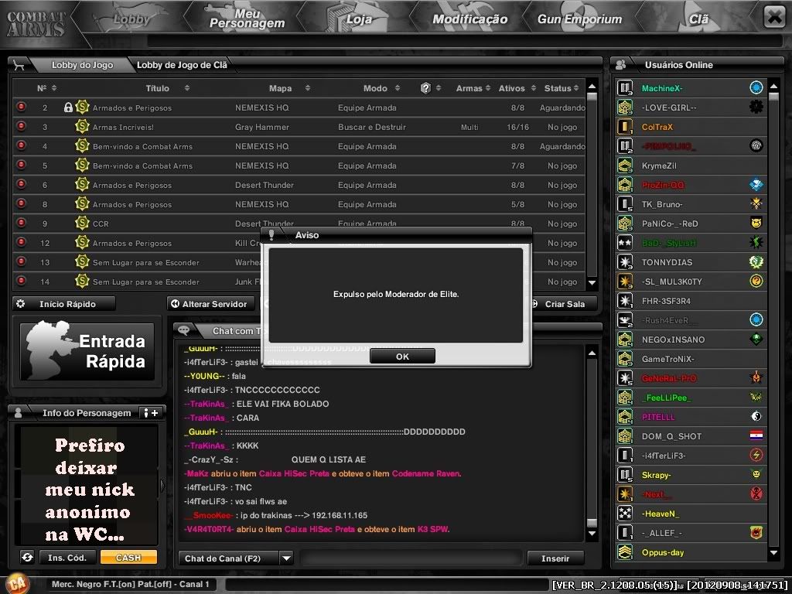Click the rank icon next to MachineX-

(625, 88)
